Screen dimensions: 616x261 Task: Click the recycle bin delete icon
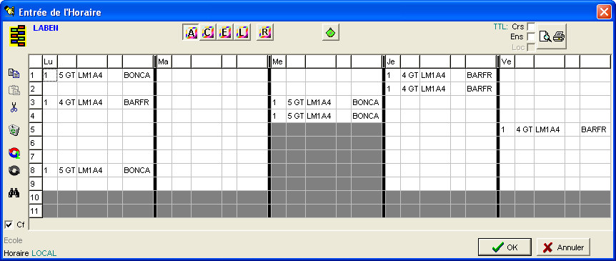pyautogui.click(x=14, y=130)
